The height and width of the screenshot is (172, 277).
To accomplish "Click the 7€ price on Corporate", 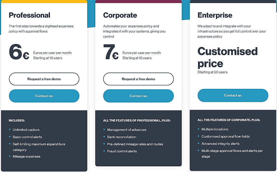I will pyautogui.click(x=111, y=53).
